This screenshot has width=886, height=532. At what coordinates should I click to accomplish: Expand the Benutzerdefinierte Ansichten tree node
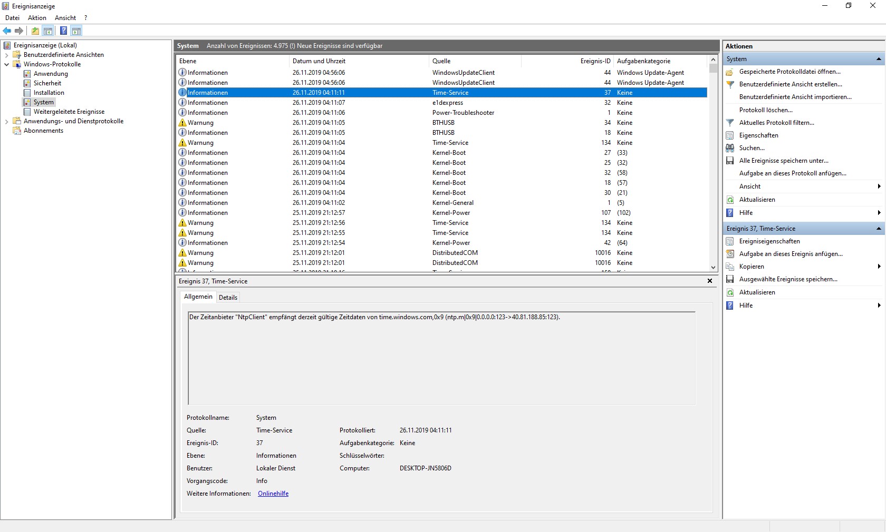(7, 55)
